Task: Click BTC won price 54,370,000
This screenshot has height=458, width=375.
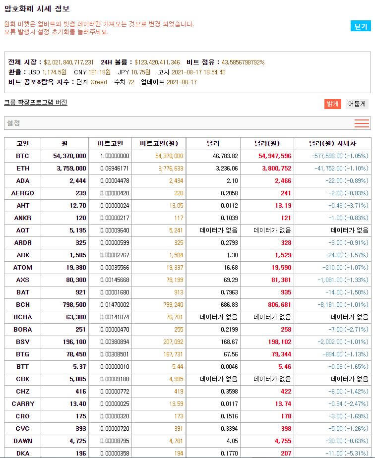Action: (69, 156)
